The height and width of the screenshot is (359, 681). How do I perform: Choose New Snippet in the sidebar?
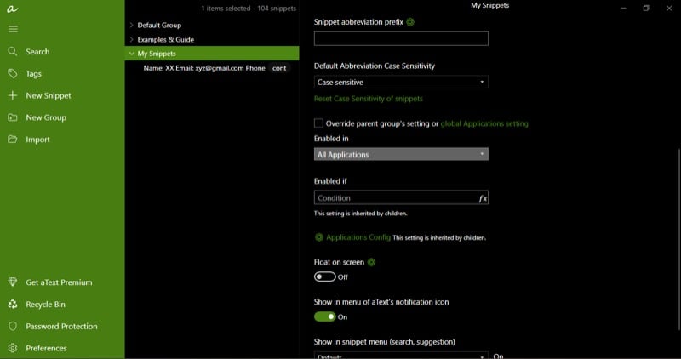(x=49, y=95)
